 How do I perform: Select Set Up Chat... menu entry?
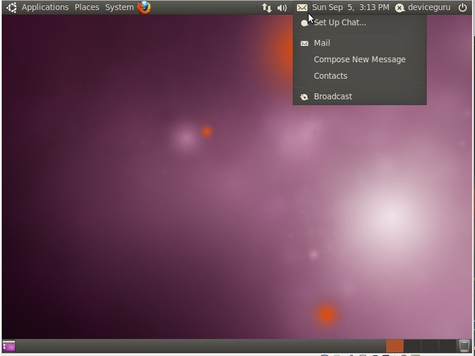360,23
